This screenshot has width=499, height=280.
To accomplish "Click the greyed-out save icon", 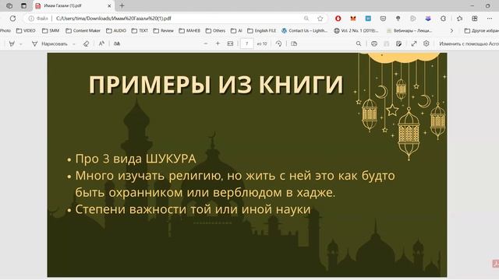I will [x=387, y=44].
